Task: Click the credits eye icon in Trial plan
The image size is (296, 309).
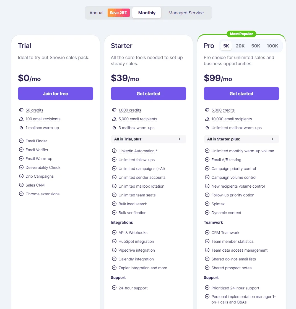Action: pyautogui.click(x=21, y=110)
